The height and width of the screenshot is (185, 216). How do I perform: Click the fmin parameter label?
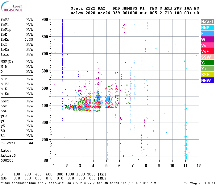(5, 54)
